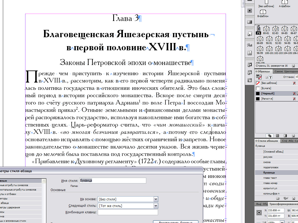Click the reference point locator grid
The width and height of the screenshot is (298, 223).
click(x=259, y=213)
